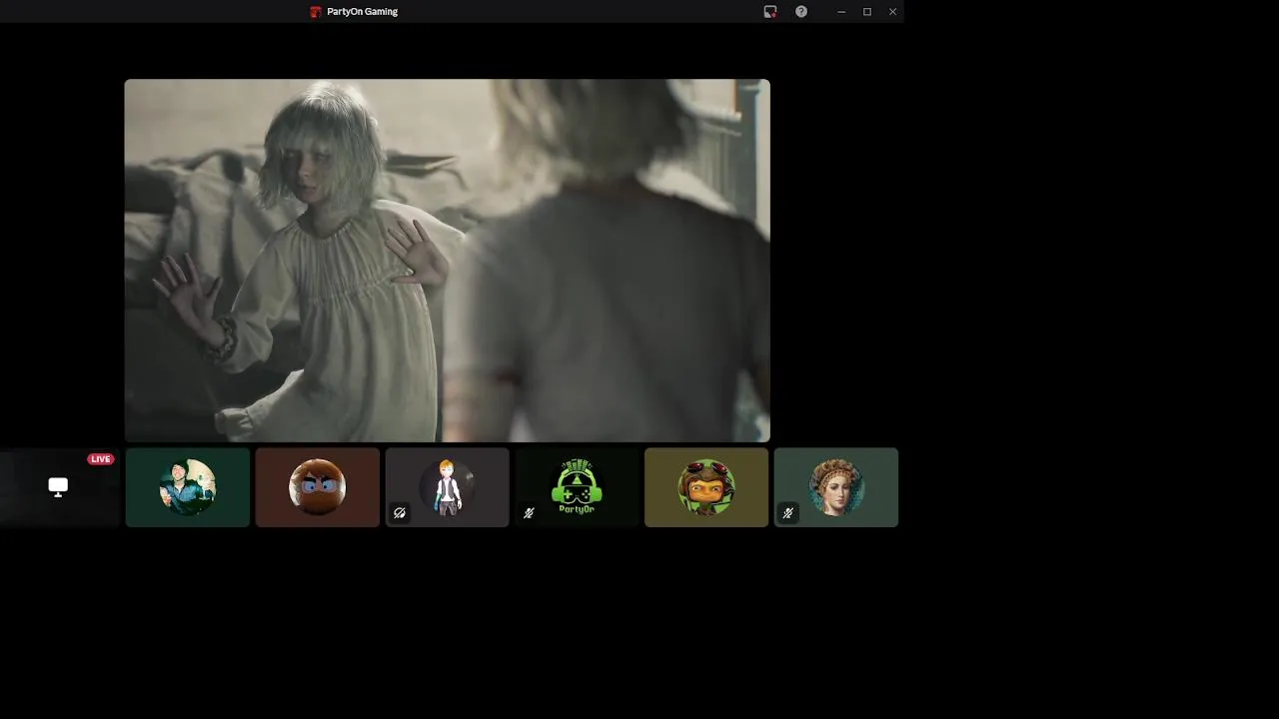Select the live screen share tile
The height and width of the screenshot is (719, 1279).
click(59, 487)
